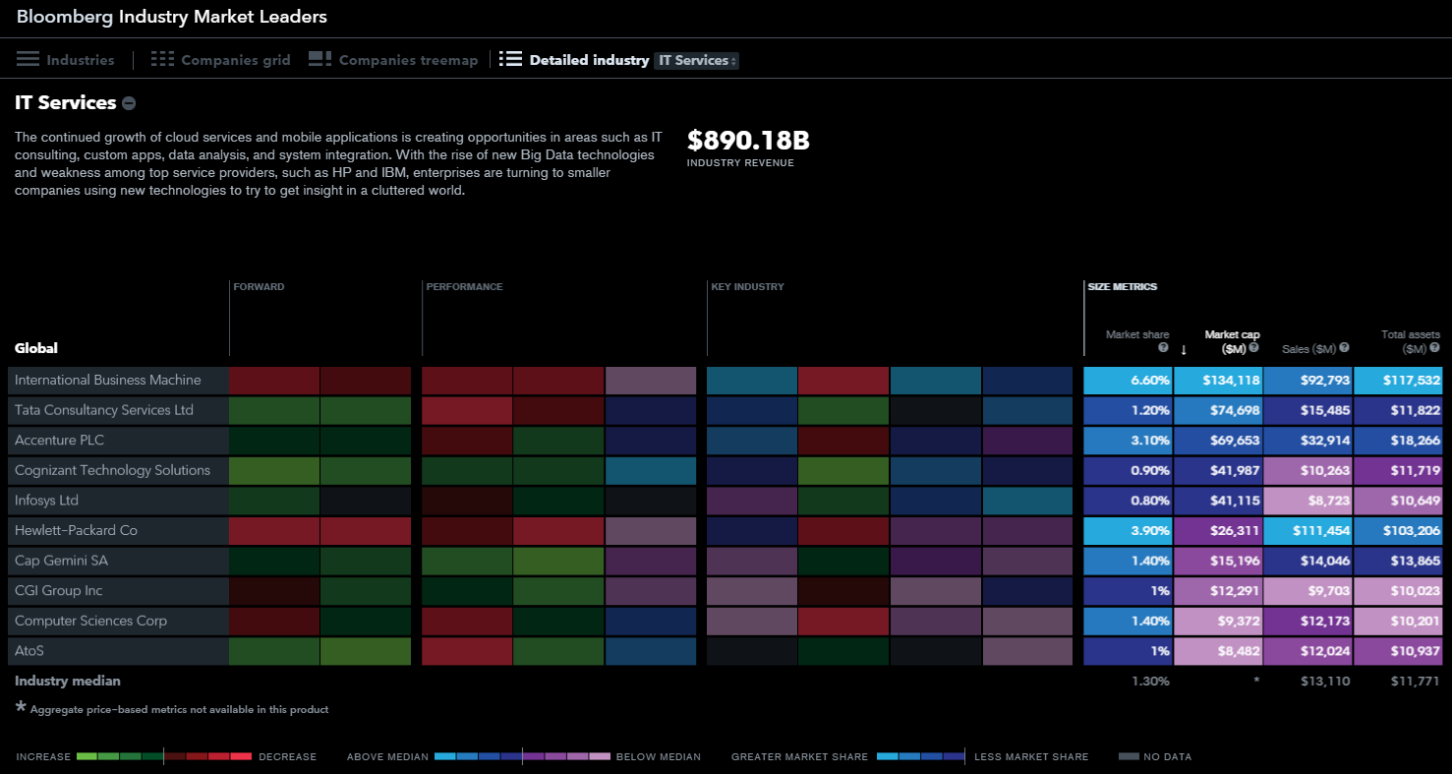Sort by Market cap ($M) header
Viewport: 1452px width, 774px height.
click(1232, 341)
